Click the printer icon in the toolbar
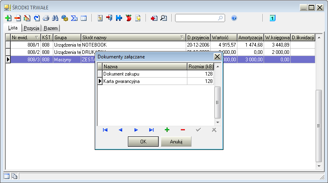The image size is (328, 183). coord(46,18)
